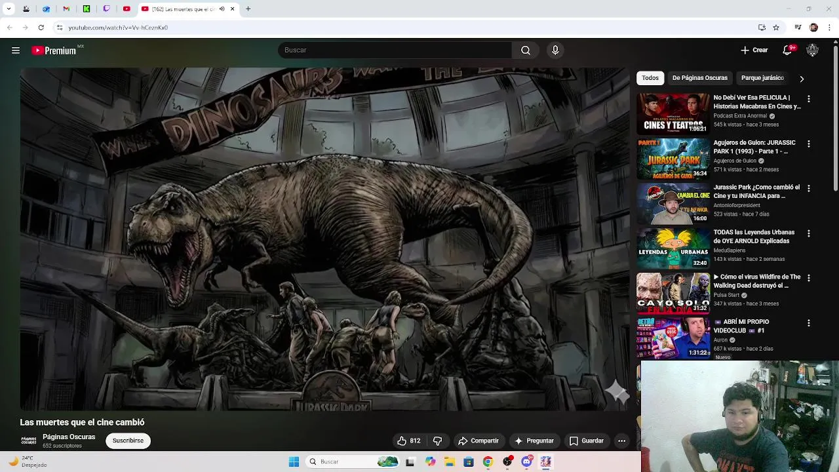Open Agujeros de Guion JURASSIC PARK title

pos(754,147)
